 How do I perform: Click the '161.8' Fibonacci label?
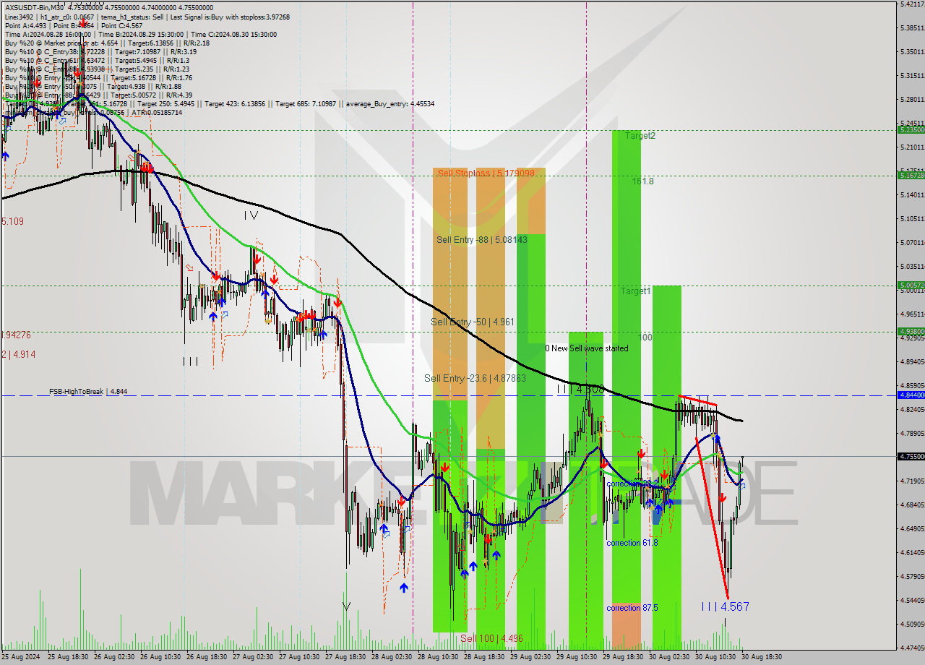(643, 181)
